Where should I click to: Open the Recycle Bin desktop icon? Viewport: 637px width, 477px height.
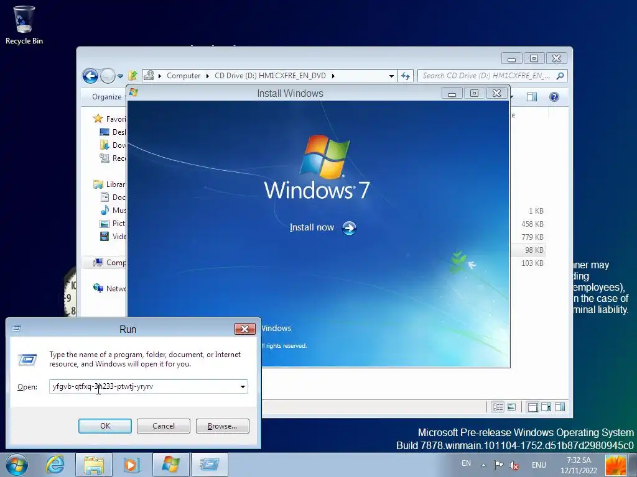pyautogui.click(x=24, y=25)
